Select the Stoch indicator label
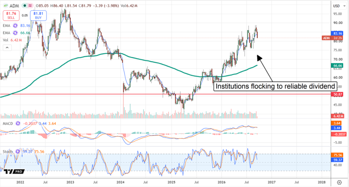349x187 pixels. [8, 152]
